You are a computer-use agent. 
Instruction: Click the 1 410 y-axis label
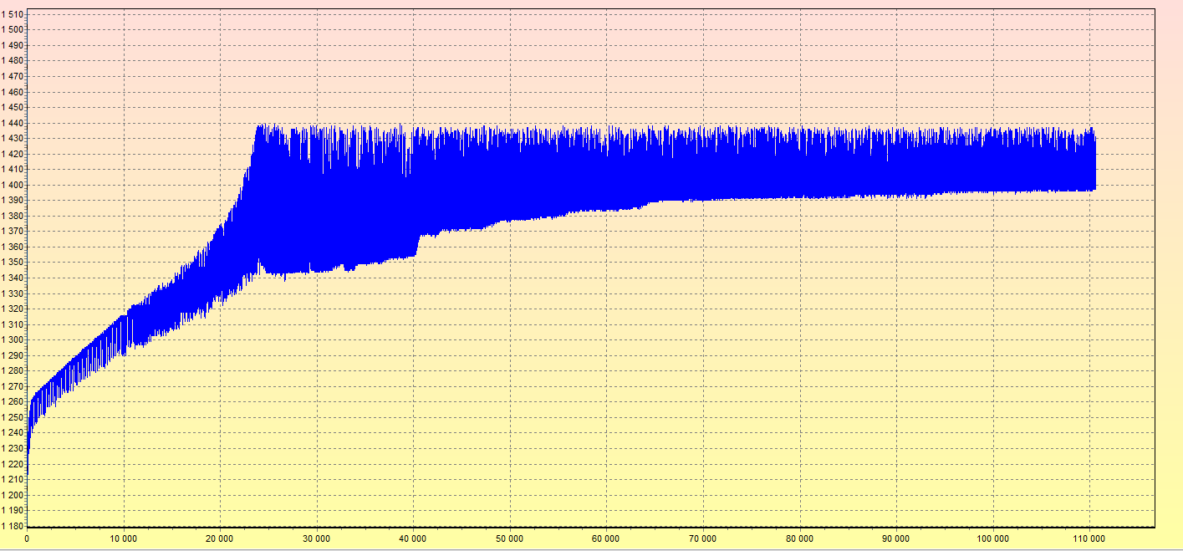pos(13,169)
